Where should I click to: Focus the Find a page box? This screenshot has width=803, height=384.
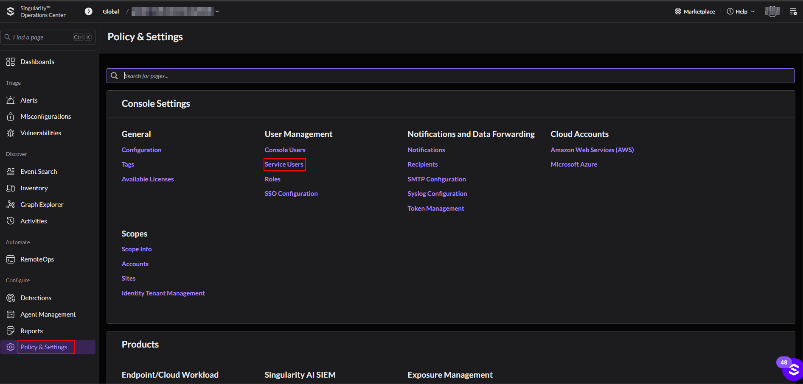42,37
